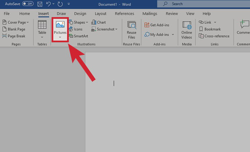
Task: Insert a Table from the ribbon
Action: (x=42, y=29)
